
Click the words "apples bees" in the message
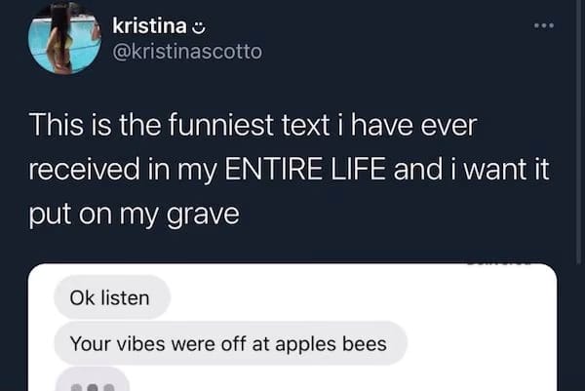(x=331, y=344)
